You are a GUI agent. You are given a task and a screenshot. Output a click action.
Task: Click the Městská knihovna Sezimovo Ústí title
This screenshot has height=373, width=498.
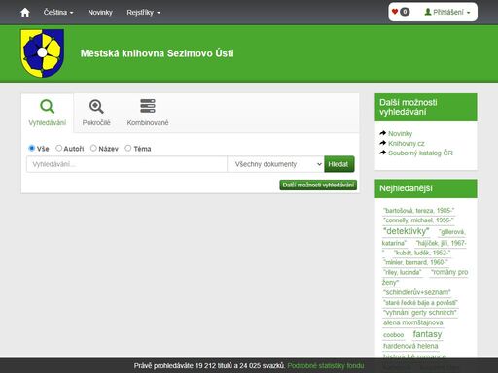click(x=157, y=53)
